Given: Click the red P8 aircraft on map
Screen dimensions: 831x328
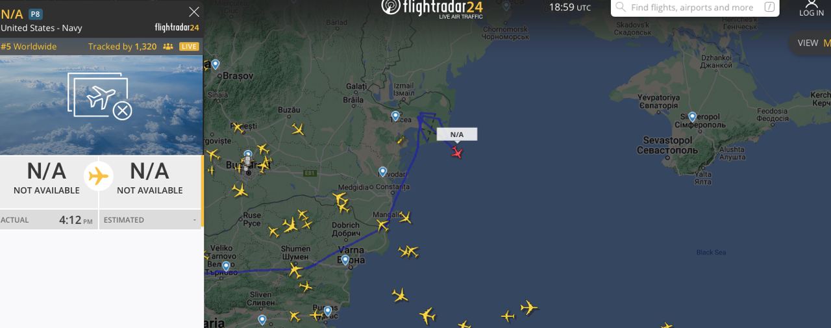Looking at the screenshot, I should pos(457,153).
